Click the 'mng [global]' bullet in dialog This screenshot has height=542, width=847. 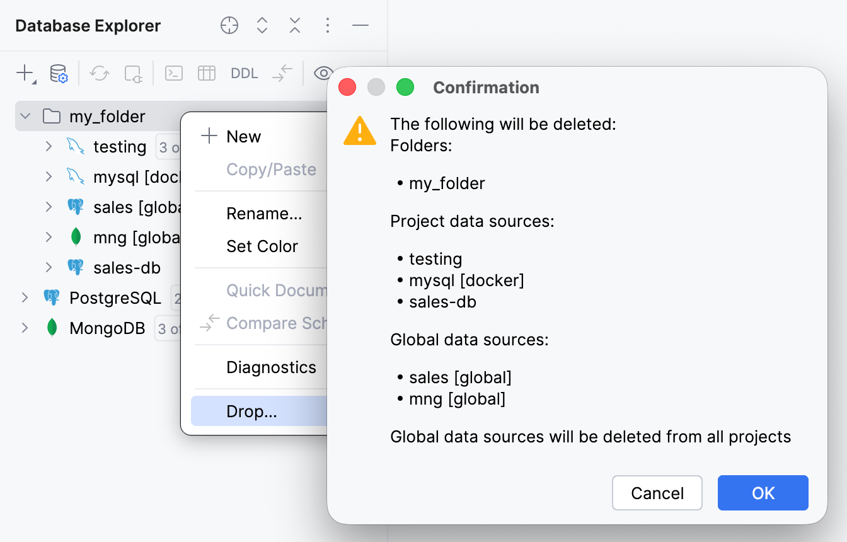click(x=457, y=399)
